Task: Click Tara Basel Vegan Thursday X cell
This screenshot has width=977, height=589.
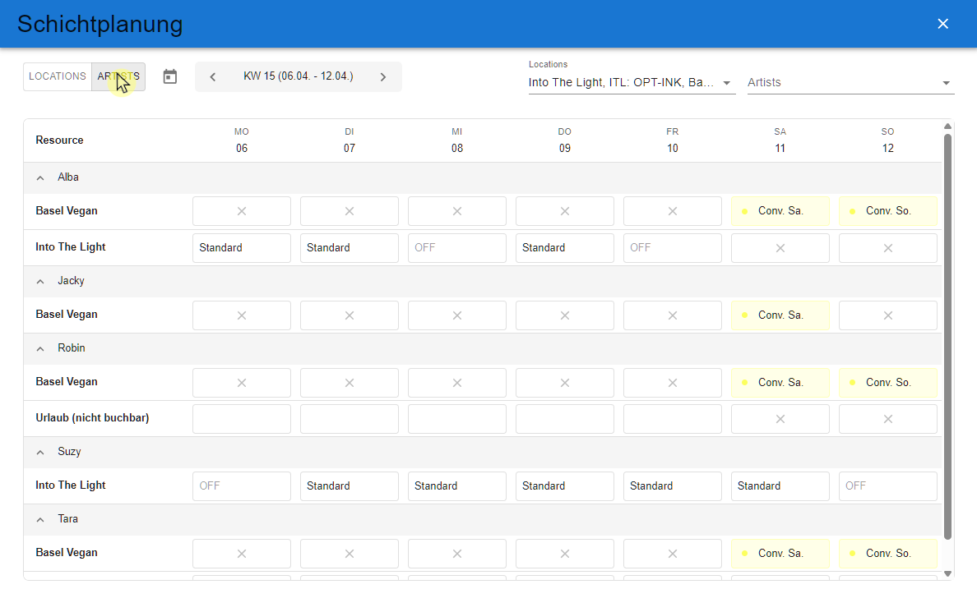Action: coord(564,554)
